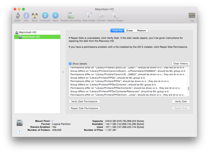209x154 pixels.
Task: Unmount the disk via toolbar icon
Action: pos(45,15)
